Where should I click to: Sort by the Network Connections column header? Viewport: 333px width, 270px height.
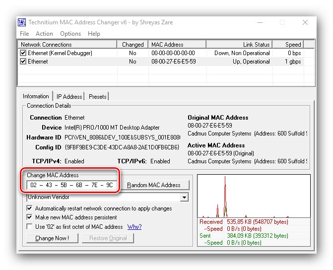click(x=67, y=45)
